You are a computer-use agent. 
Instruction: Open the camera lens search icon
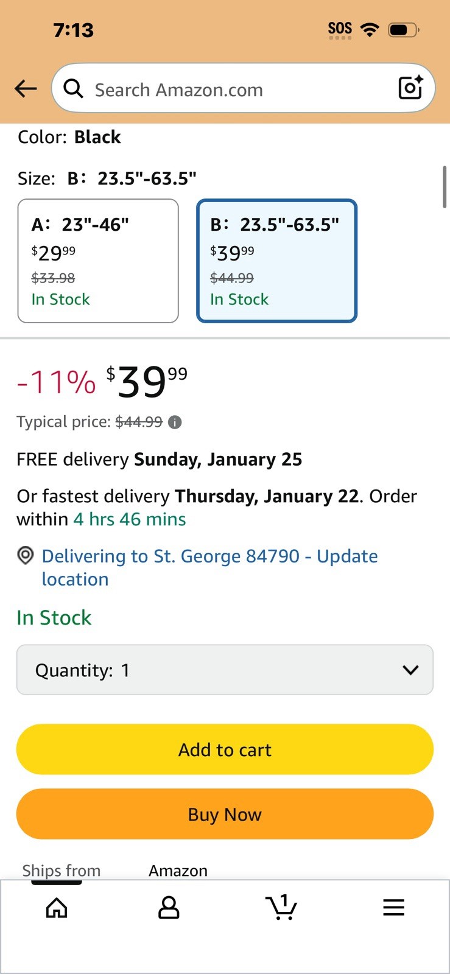pyautogui.click(x=410, y=88)
